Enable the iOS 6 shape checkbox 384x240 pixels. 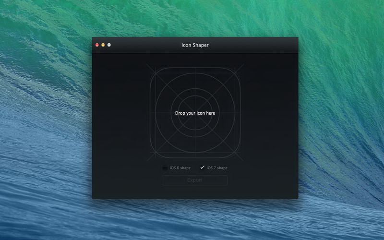165,168
